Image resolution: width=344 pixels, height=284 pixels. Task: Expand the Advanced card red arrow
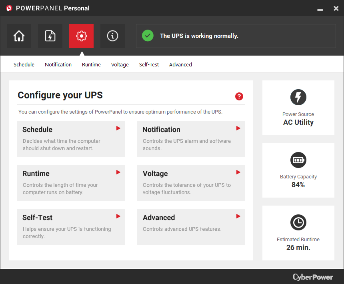[x=238, y=216]
